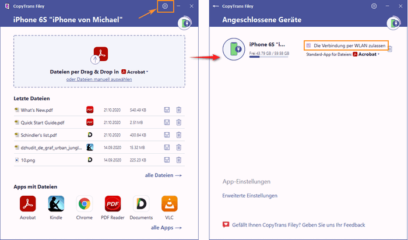Open settings gear in Angeschlossene Geräte window

click(x=374, y=6)
